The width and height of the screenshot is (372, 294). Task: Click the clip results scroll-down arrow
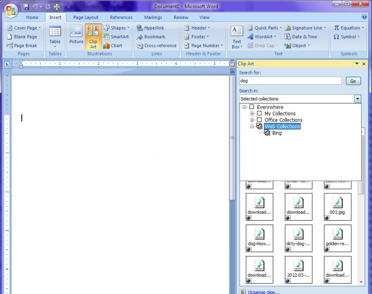coord(361,282)
